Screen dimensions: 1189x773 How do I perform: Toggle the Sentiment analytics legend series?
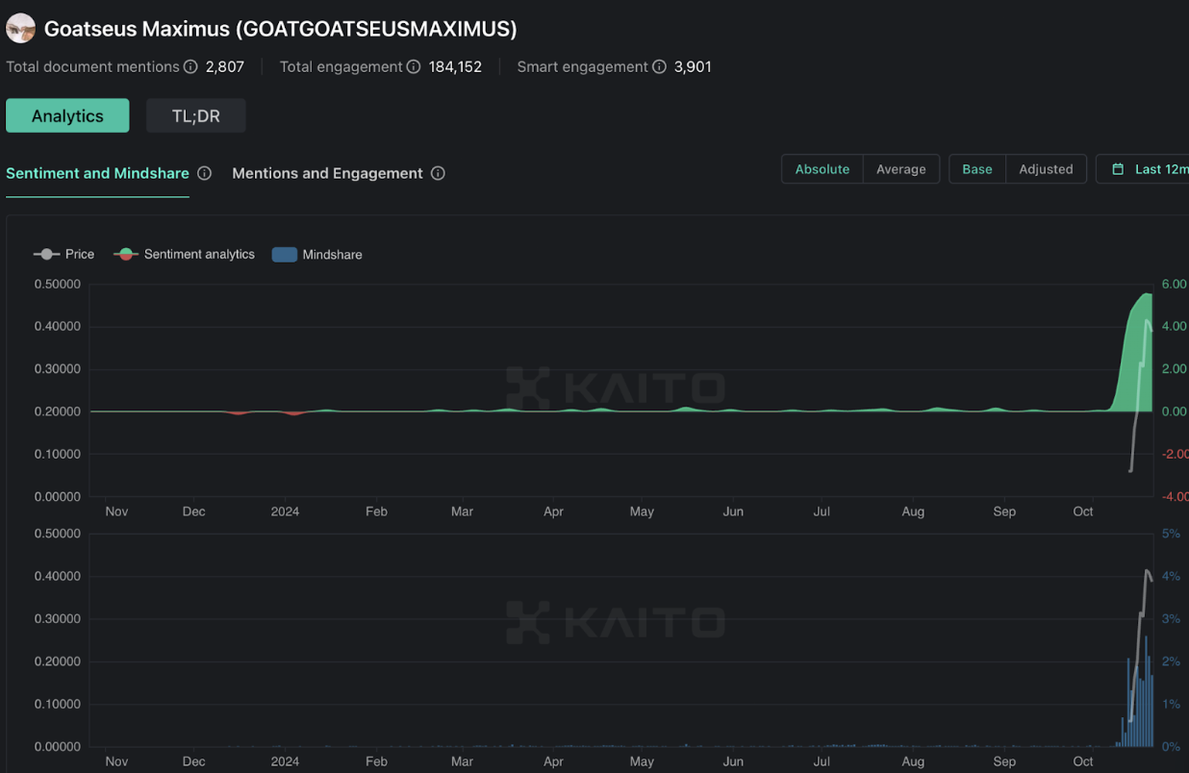185,255
